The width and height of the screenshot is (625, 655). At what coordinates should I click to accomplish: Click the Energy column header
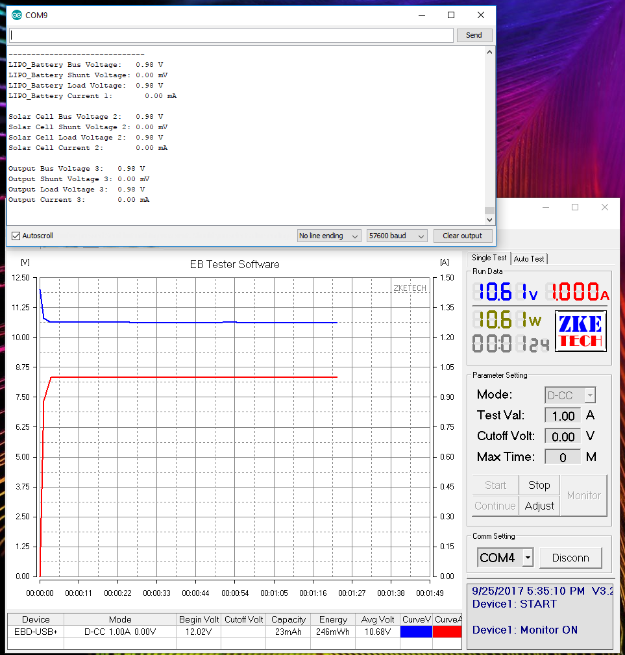click(333, 619)
